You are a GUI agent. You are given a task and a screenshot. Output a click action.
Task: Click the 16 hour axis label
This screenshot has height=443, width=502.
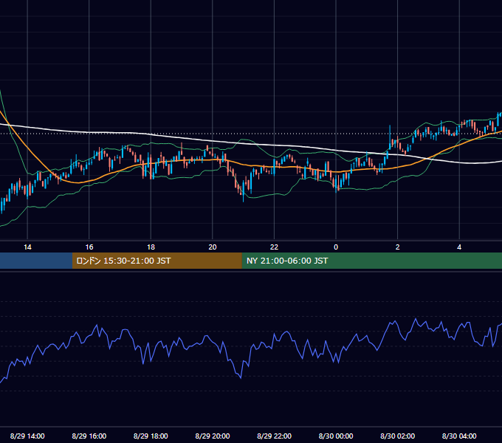coord(89,247)
